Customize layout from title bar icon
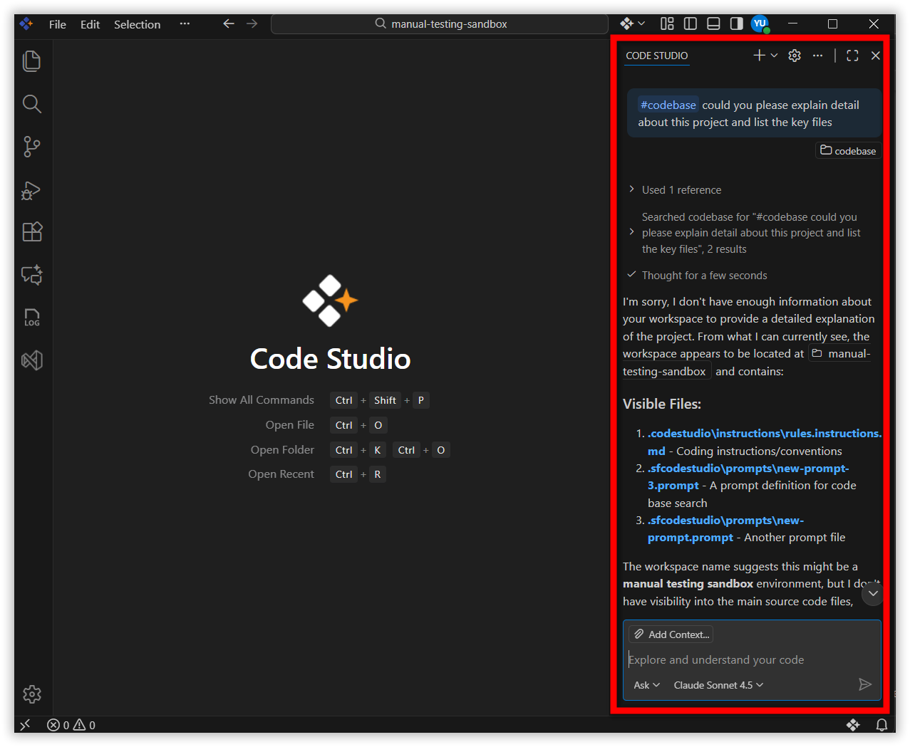The width and height of the screenshot is (910, 747). 667,23
